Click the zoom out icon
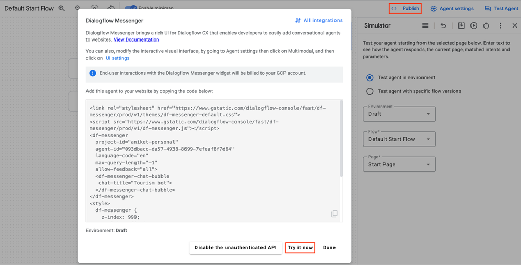This screenshot has height=265, width=521. coord(78,8)
